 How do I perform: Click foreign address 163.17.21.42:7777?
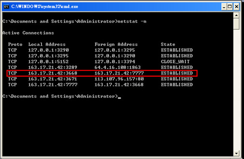pyautogui.click(x=119, y=73)
